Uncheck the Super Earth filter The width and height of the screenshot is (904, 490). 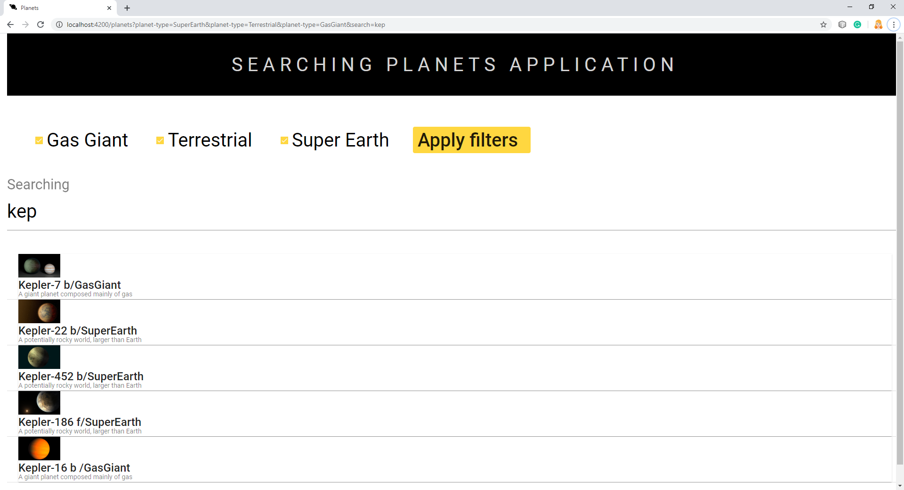click(x=284, y=140)
